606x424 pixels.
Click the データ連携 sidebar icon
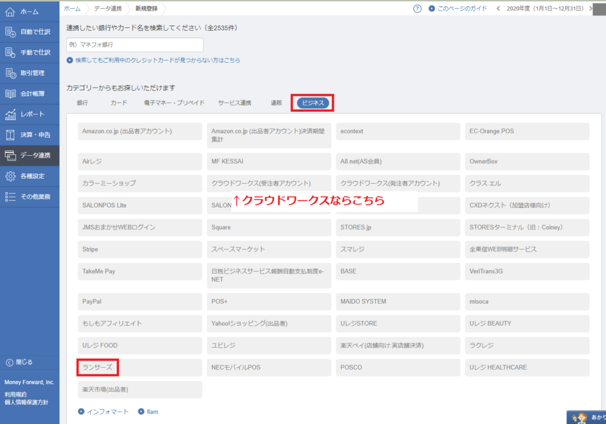coord(10,156)
